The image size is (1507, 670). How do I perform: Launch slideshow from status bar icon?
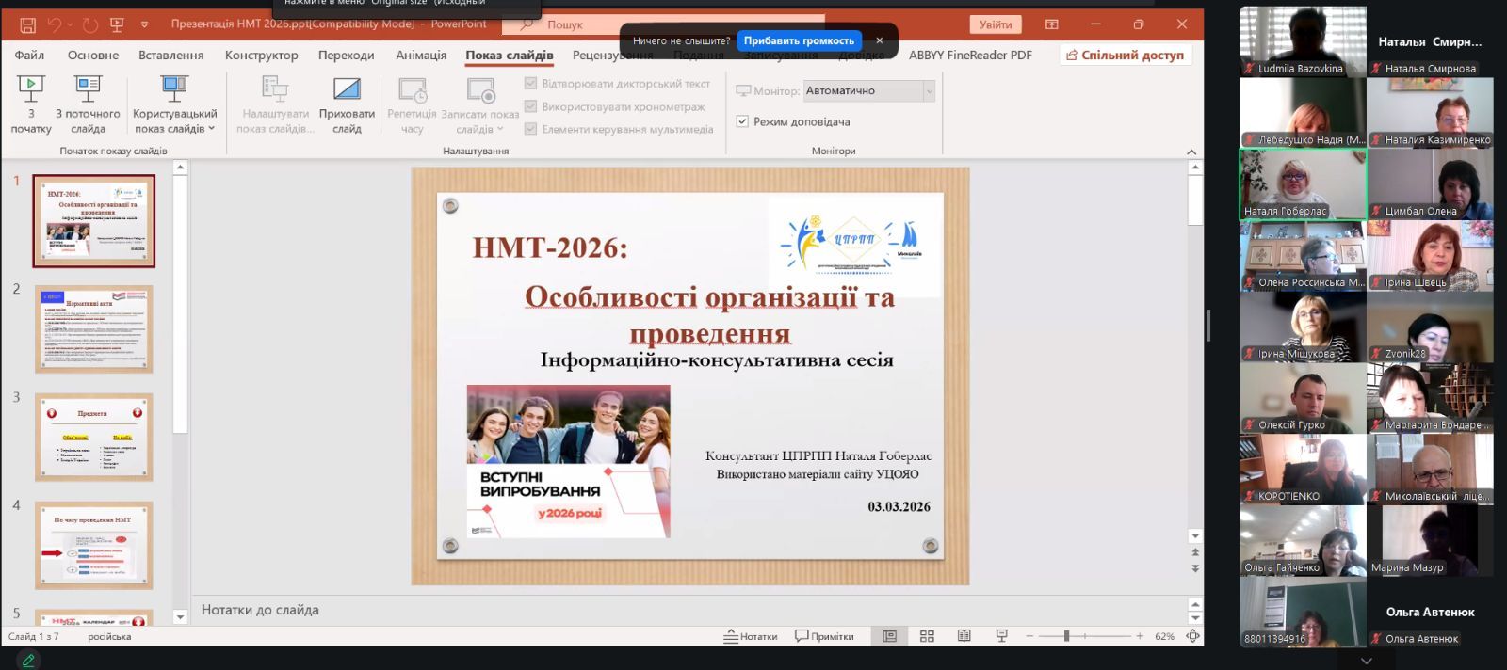click(1001, 636)
